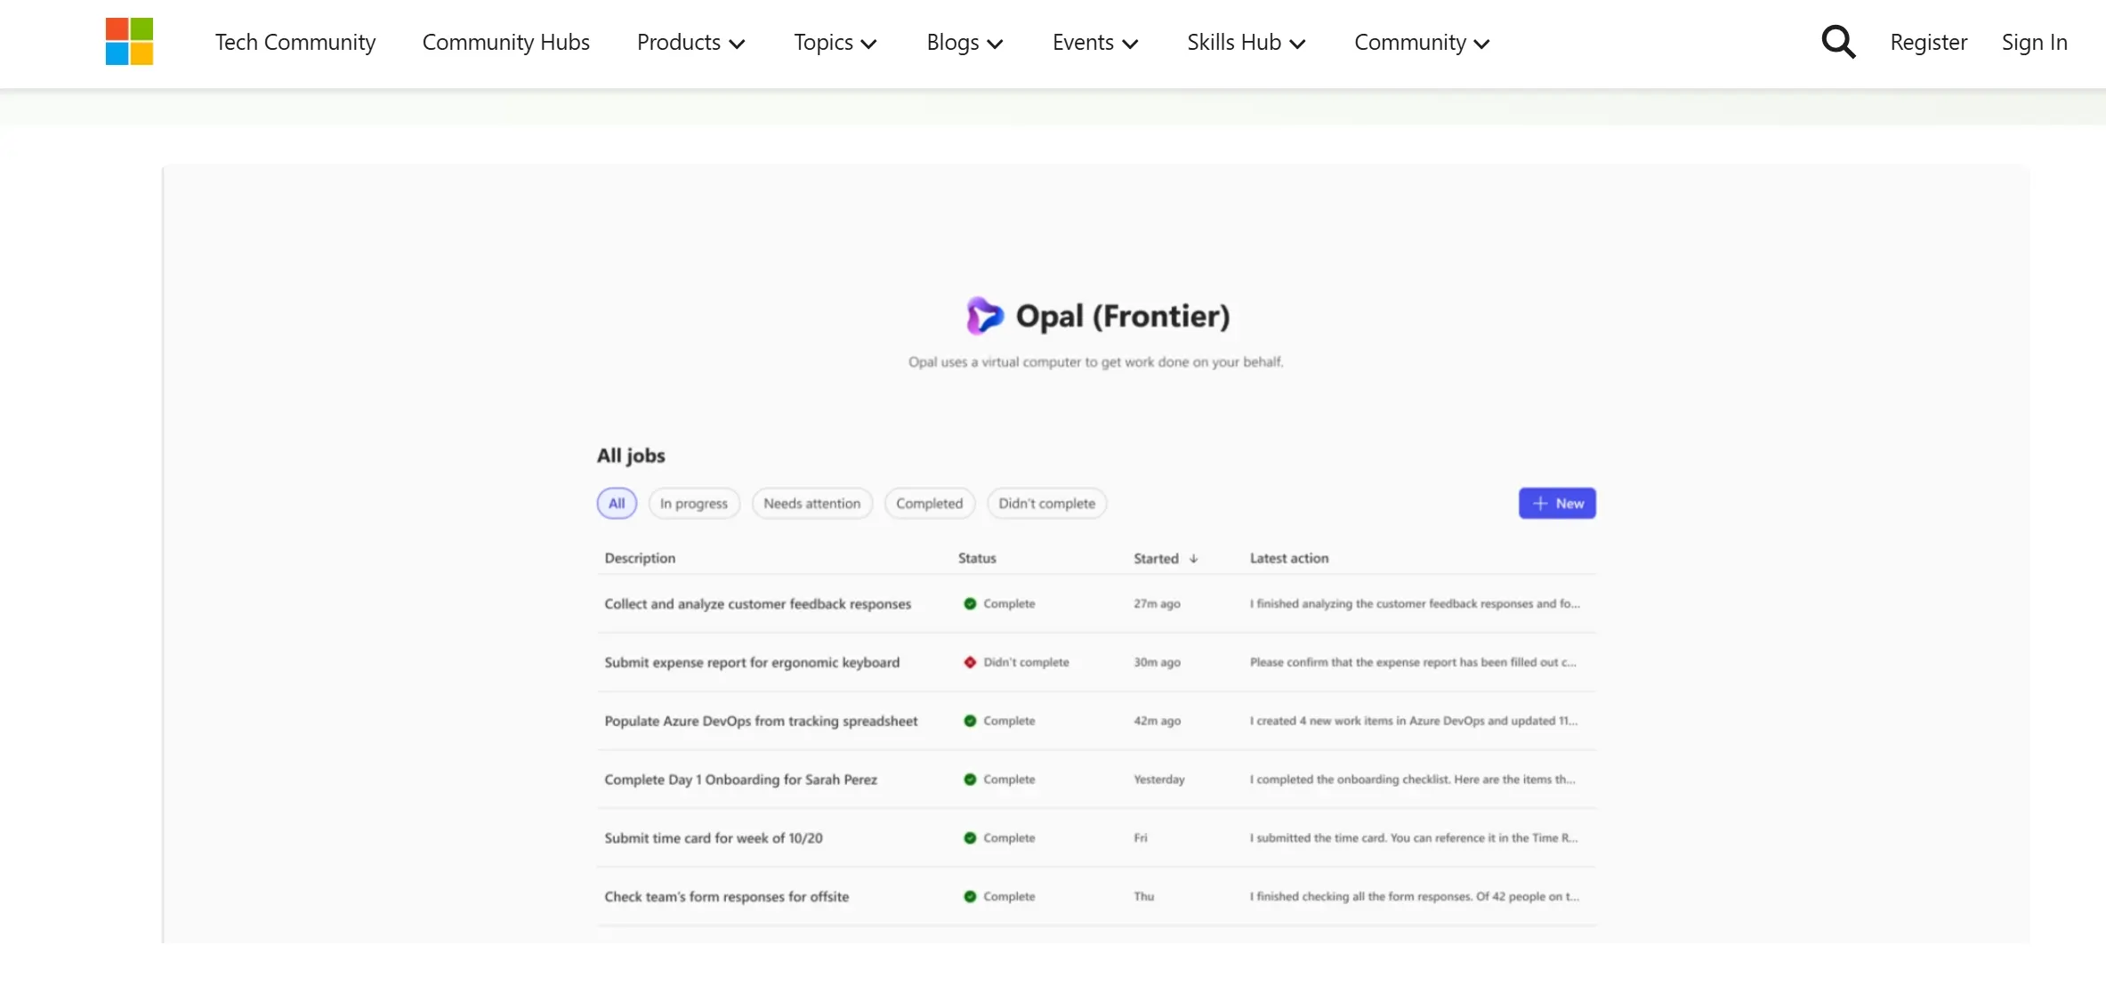Click the '27m ago' started time
This screenshot has height=994, width=2106.
point(1157,604)
